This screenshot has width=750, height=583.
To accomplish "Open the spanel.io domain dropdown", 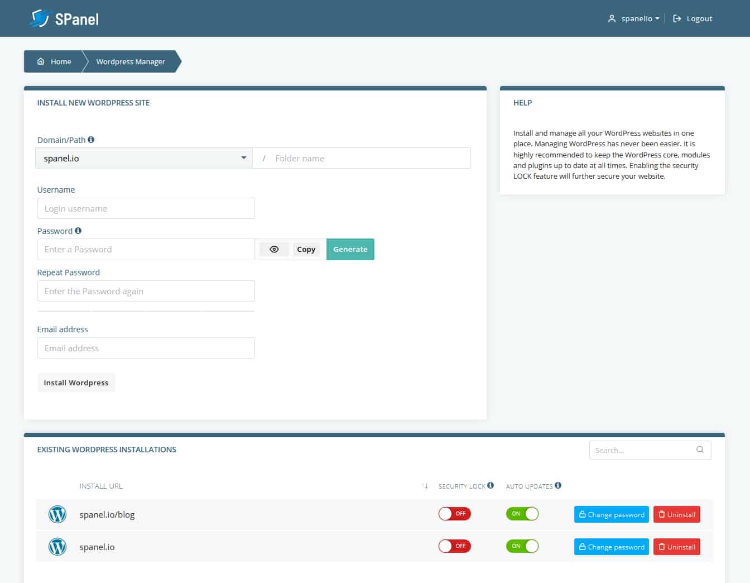I will [144, 158].
